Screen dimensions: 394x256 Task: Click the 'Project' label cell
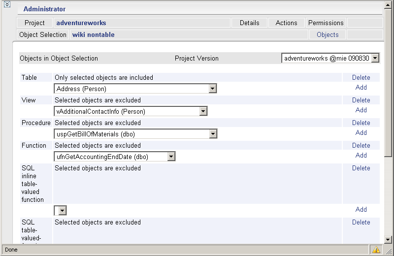(x=34, y=23)
